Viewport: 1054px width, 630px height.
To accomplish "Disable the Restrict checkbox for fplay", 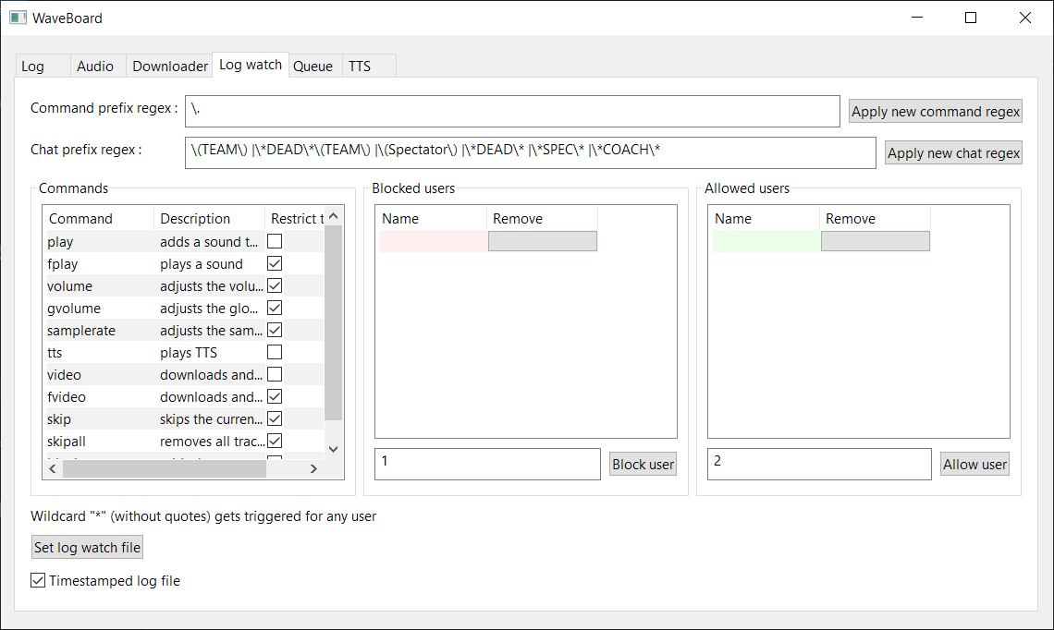I will [x=275, y=263].
